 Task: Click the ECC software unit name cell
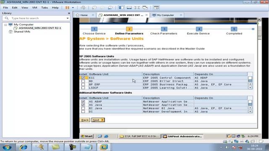tap(115, 78)
